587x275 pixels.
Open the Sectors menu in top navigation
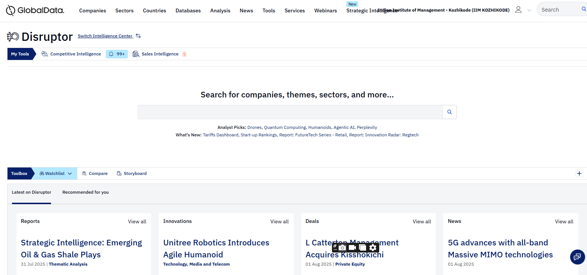point(124,10)
